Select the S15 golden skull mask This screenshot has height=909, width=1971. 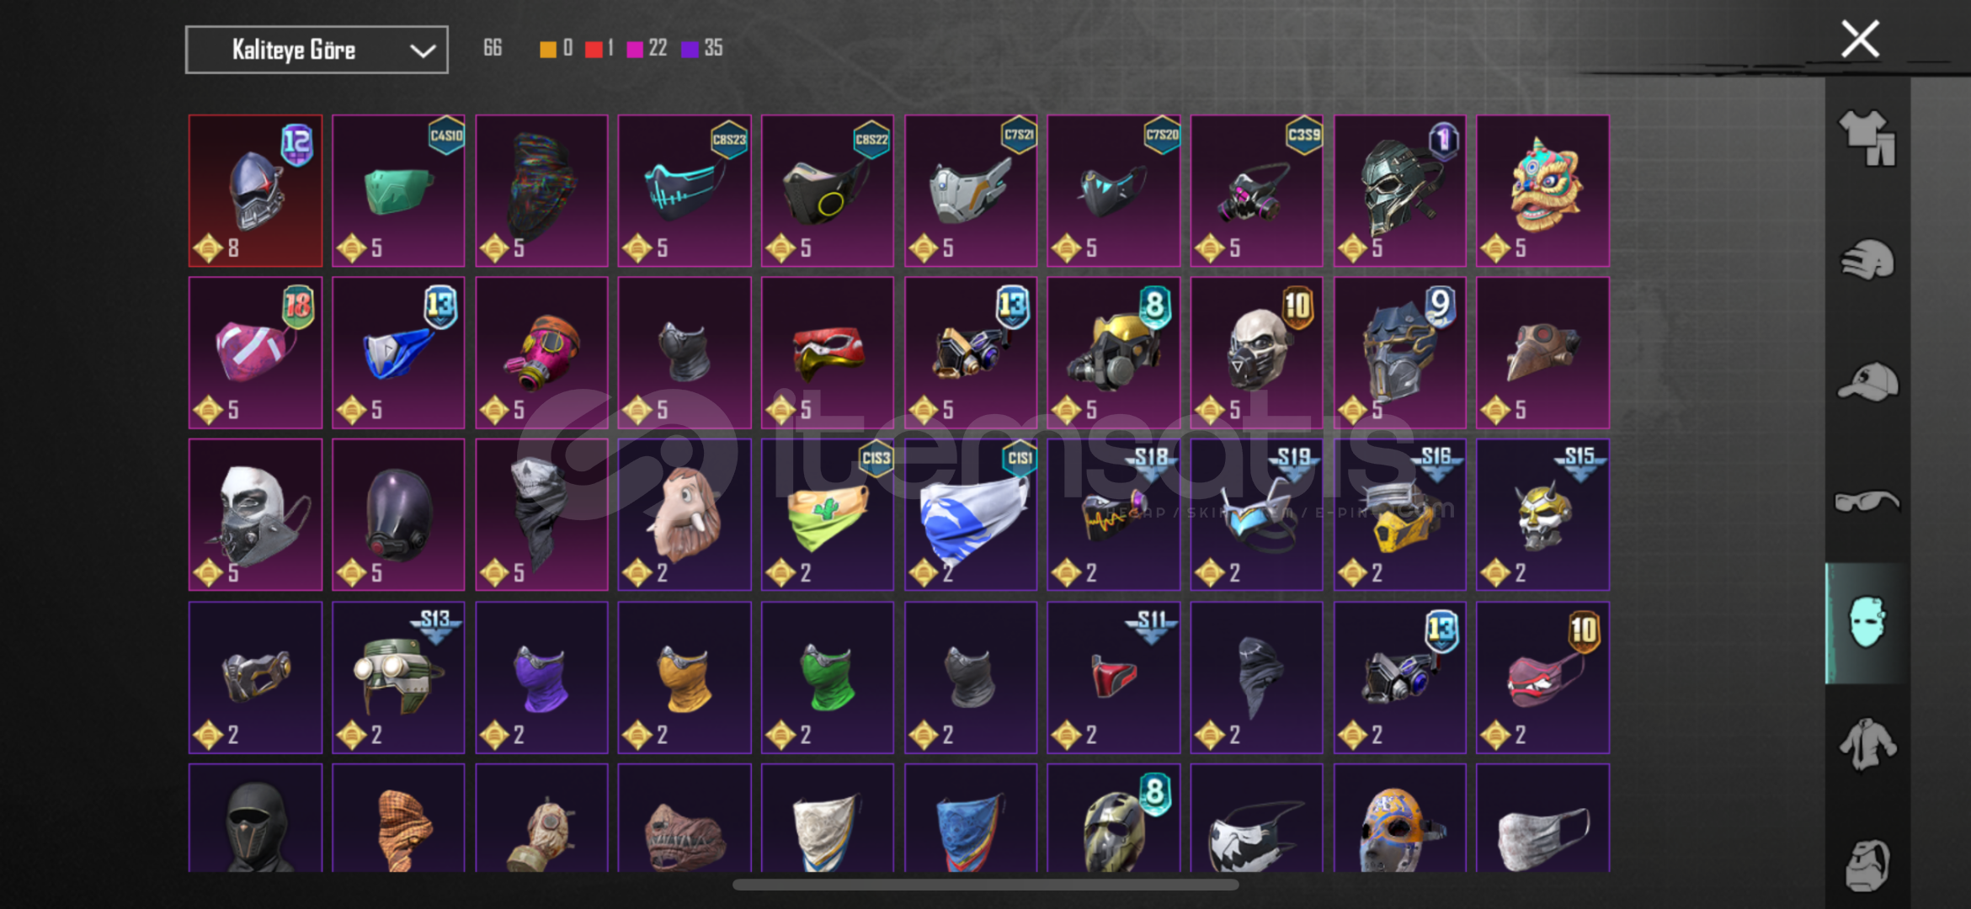[x=1542, y=515]
